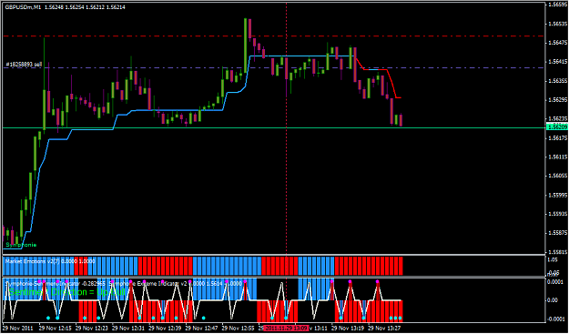Click the 1.56175 price scale label
Viewport: 569px width, 334px height.
click(x=558, y=138)
